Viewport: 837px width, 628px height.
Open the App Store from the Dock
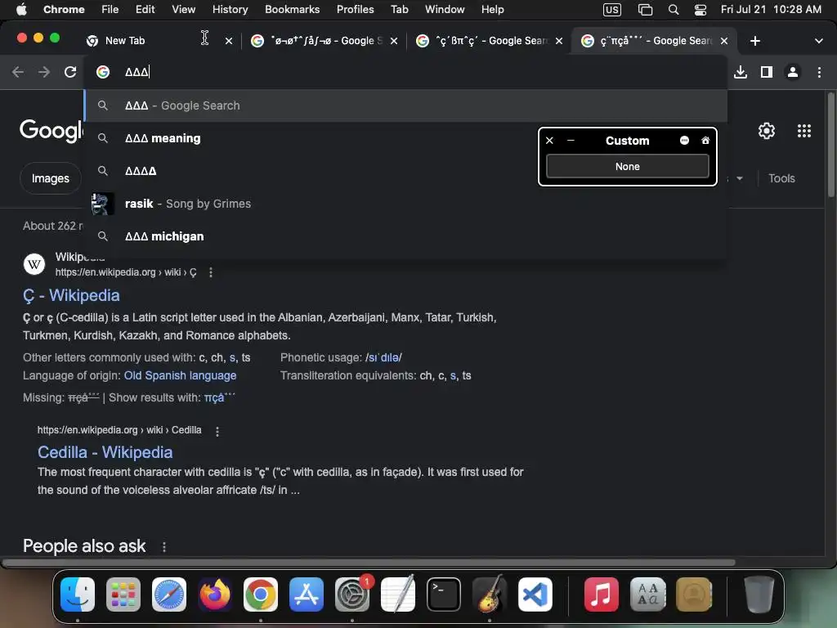pos(307,594)
